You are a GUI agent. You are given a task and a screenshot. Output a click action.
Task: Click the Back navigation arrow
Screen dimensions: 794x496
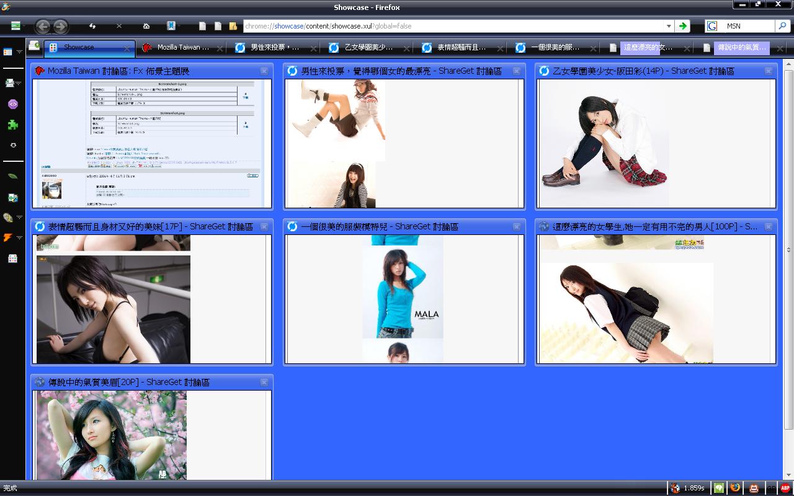43,26
